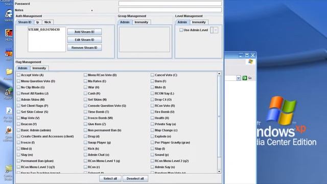327x184 pixels.
Task: Click the Password input field
Action: (170, 4)
